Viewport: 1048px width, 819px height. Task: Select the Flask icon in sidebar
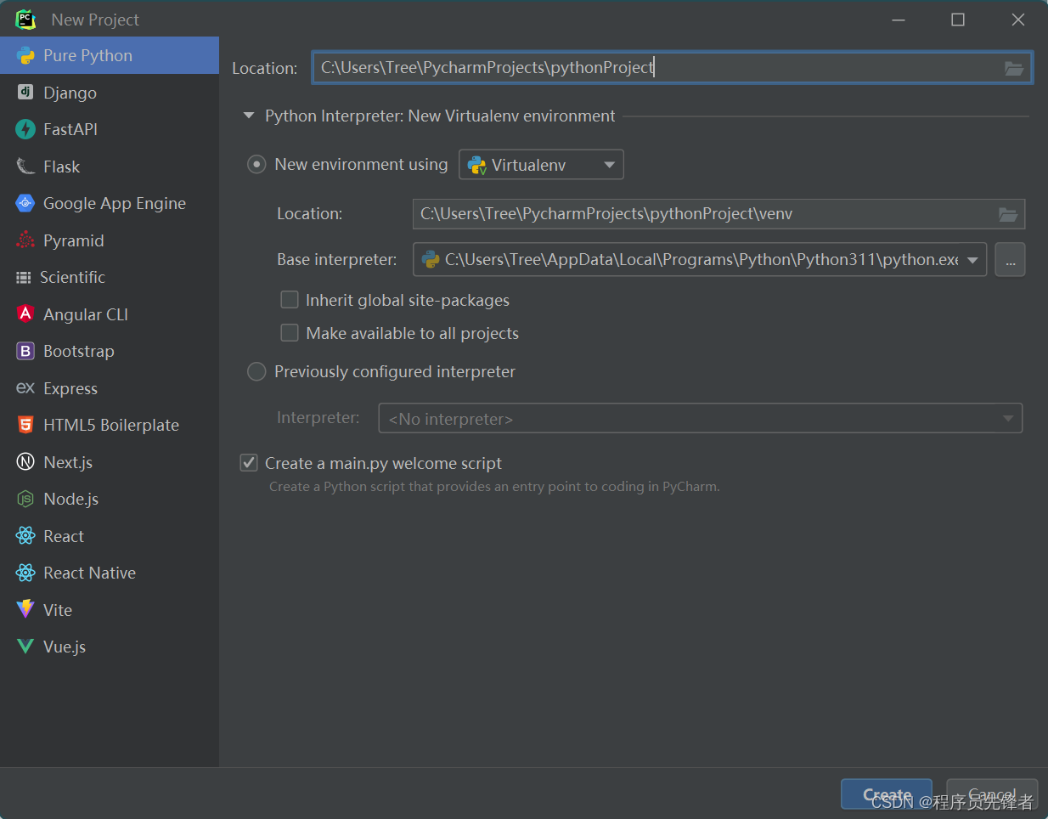click(x=25, y=167)
